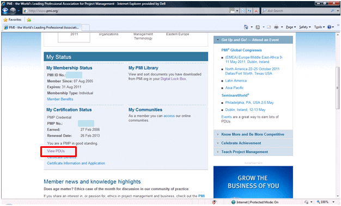This screenshot has width=341, height=206.
Task: Click the Help question mark icon
Action: coord(329,27)
